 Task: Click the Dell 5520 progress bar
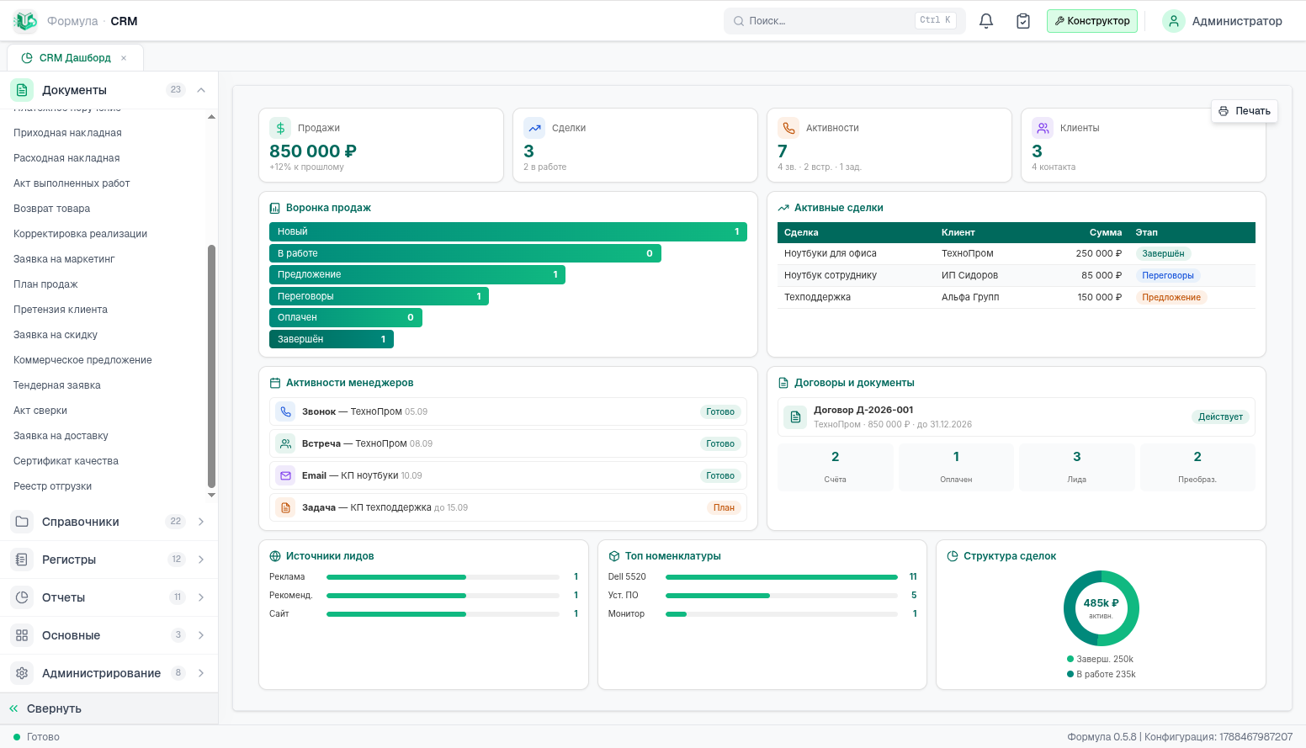point(782,577)
